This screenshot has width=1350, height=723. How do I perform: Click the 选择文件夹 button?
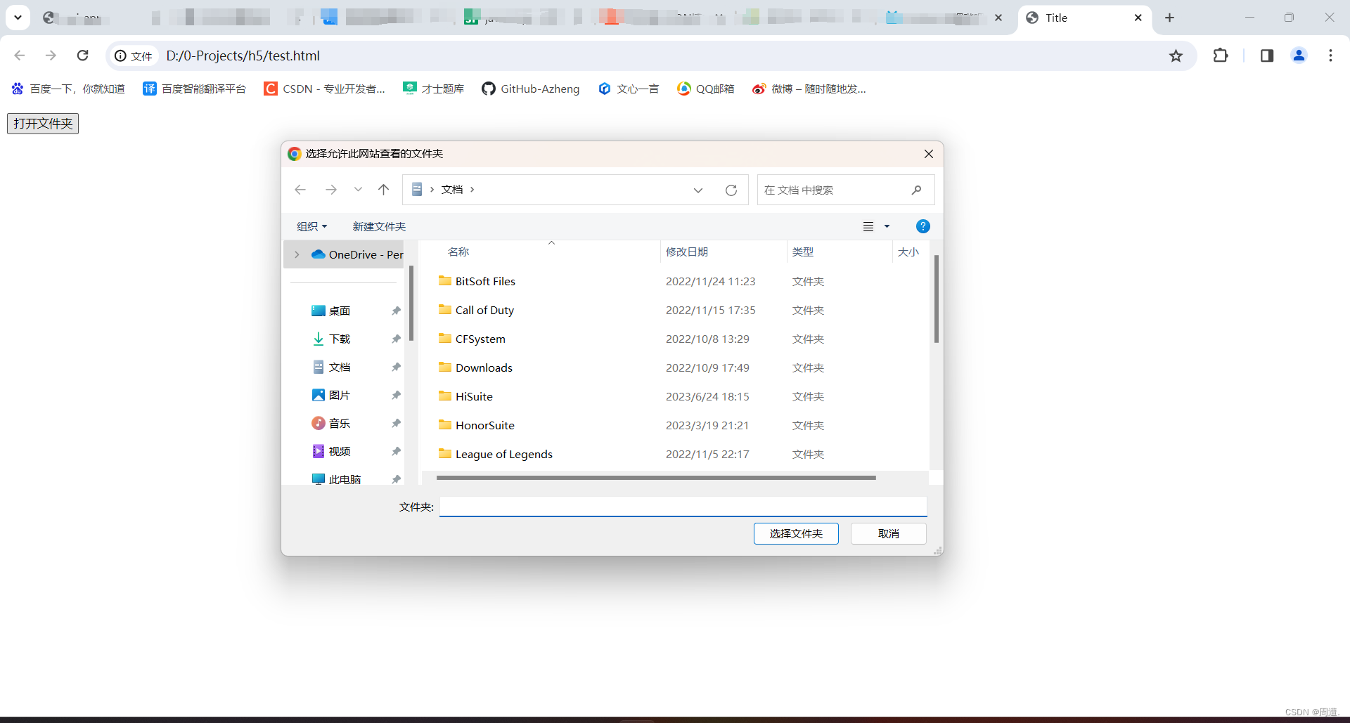pyautogui.click(x=795, y=533)
